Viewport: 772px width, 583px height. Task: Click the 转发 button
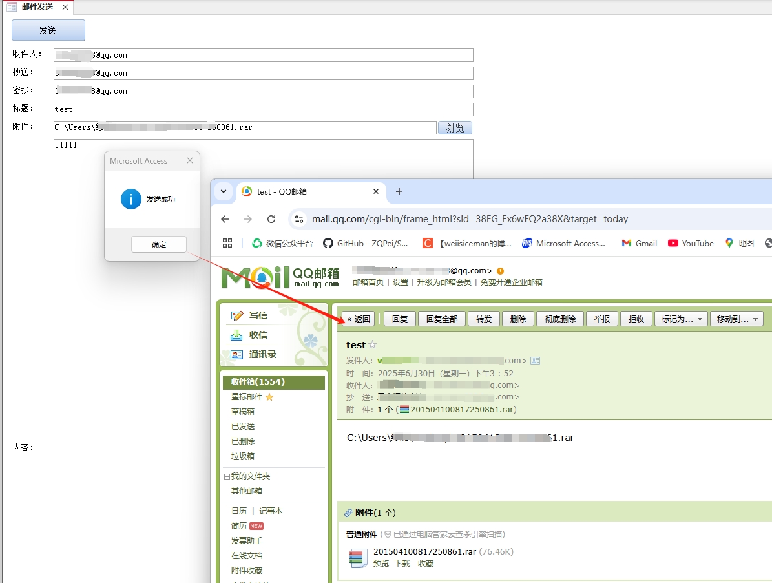[483, 319]
